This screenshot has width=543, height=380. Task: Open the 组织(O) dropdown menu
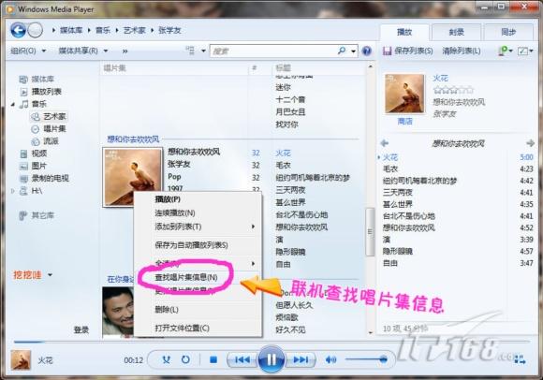tap(28, 51)
